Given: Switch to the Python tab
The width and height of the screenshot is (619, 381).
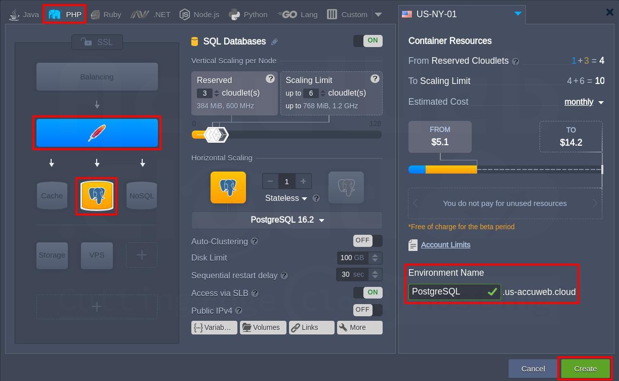Looking at the screenshot, I should [248, 14].
